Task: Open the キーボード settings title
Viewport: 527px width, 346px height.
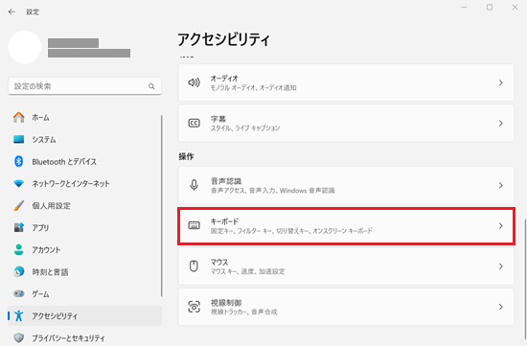Action: (x=224, y=221)
